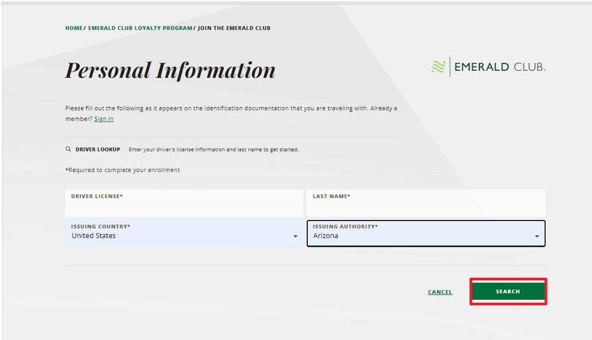Click the green Search button
592x340 pixels.
pos(508,292)
